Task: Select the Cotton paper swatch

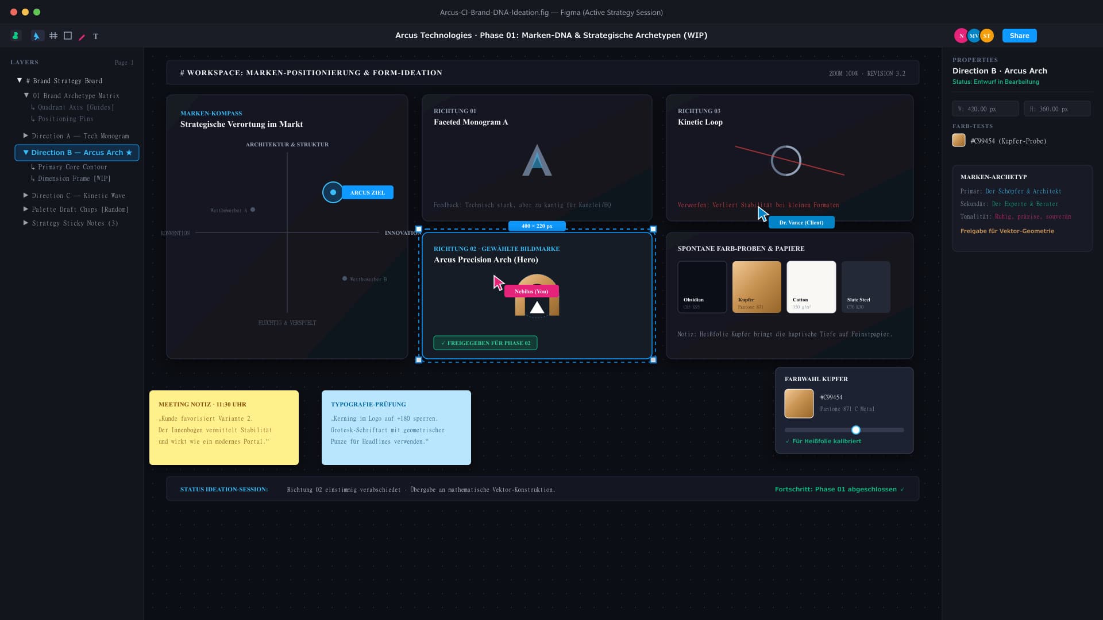Action: point(811,287)
